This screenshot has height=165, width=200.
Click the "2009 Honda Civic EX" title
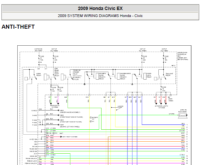100,8
